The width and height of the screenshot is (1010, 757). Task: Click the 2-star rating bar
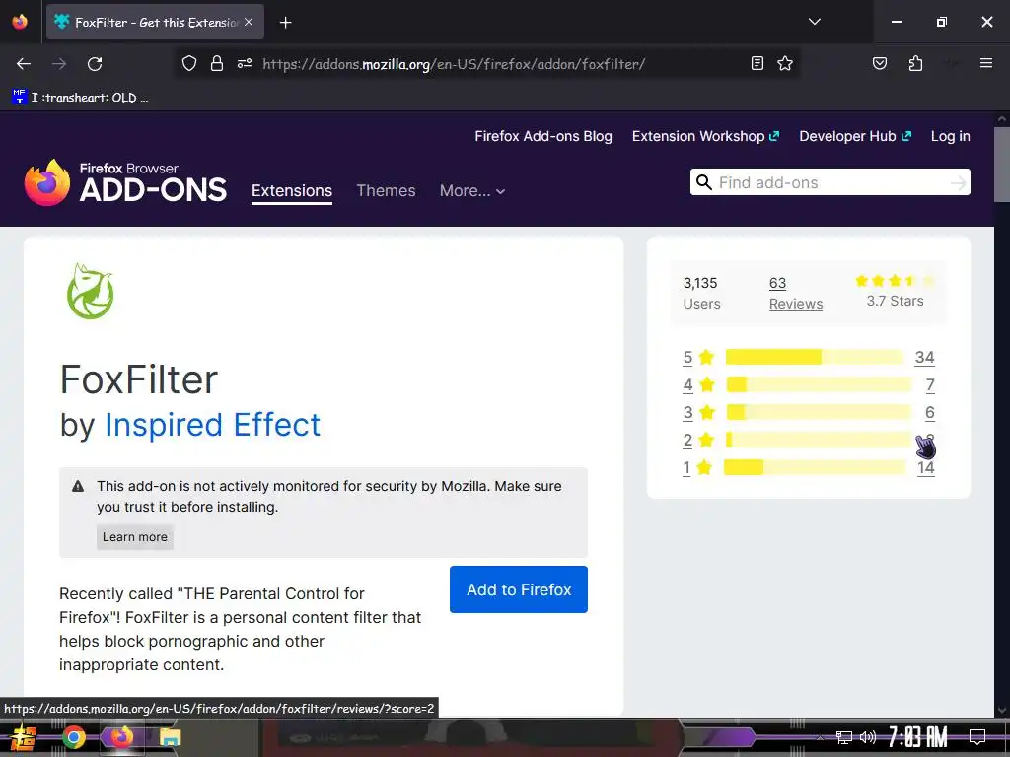[819, 440]
